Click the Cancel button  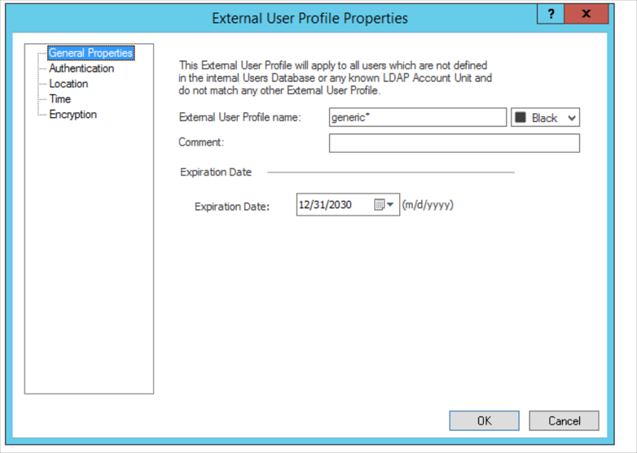coord(564,420)
